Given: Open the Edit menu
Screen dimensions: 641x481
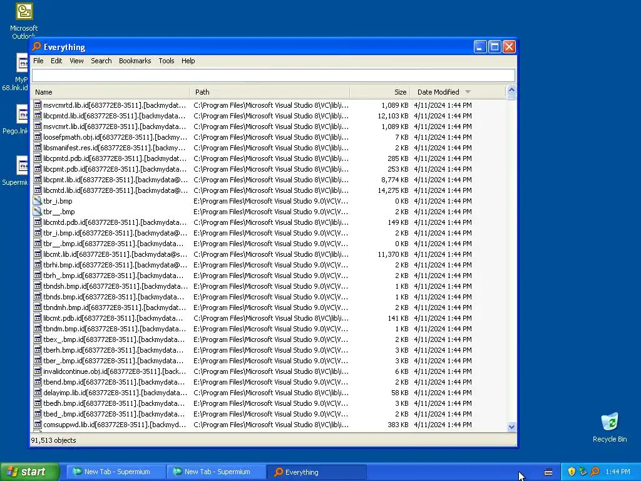Looking at the screenshot, I should pyautogui.click(x=56, y=61).
